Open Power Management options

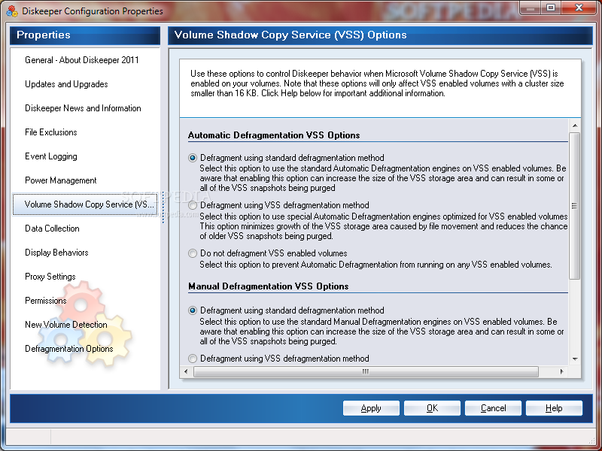[x=61, y=180]
